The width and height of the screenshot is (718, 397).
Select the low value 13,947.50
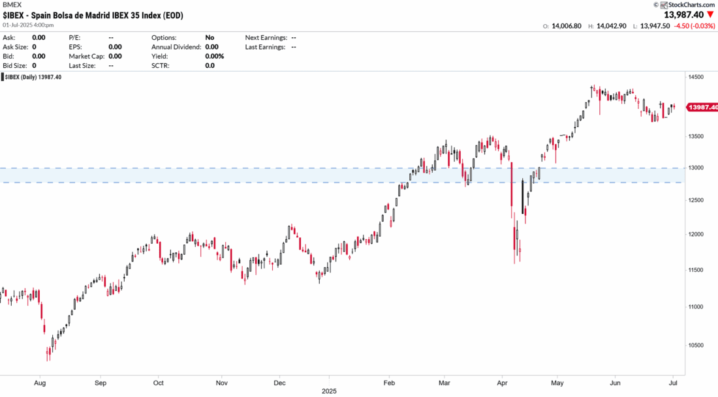pos(655,26)
